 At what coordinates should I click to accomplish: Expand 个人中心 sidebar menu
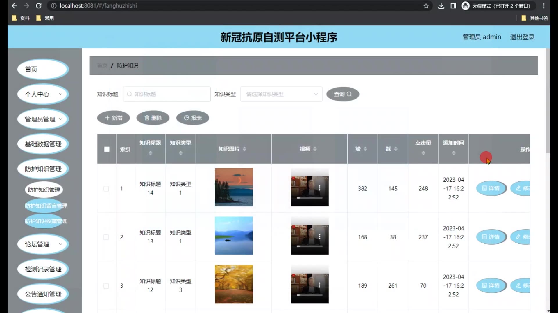(43, 94)
